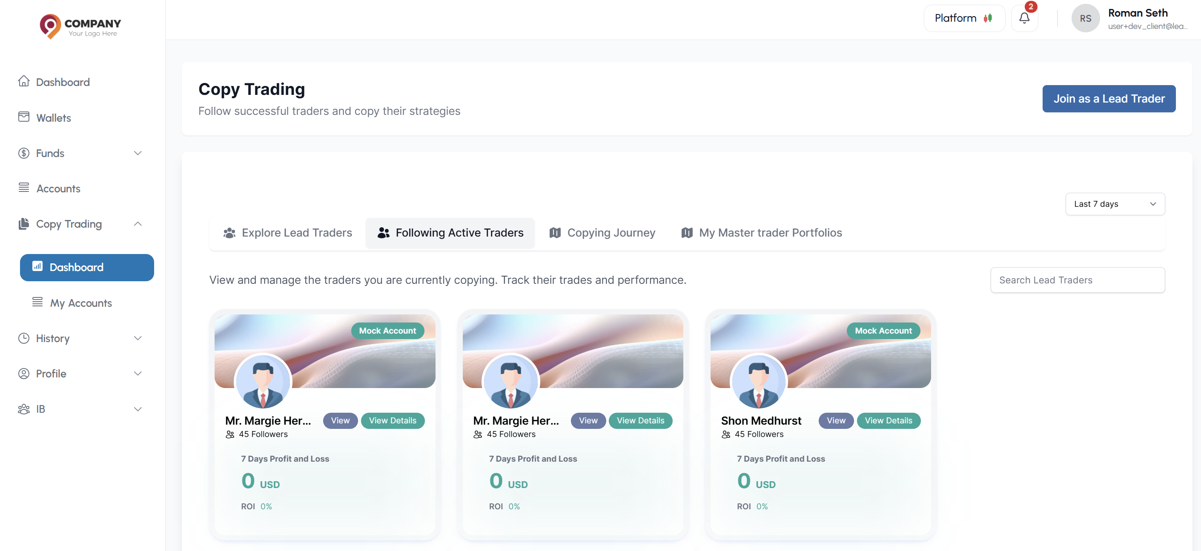Image resolution: width=1201 pixels, height=551 pixels.
Task: Open the Copying Journey tab
Action: pyautogui.click(x=602, y=233)
